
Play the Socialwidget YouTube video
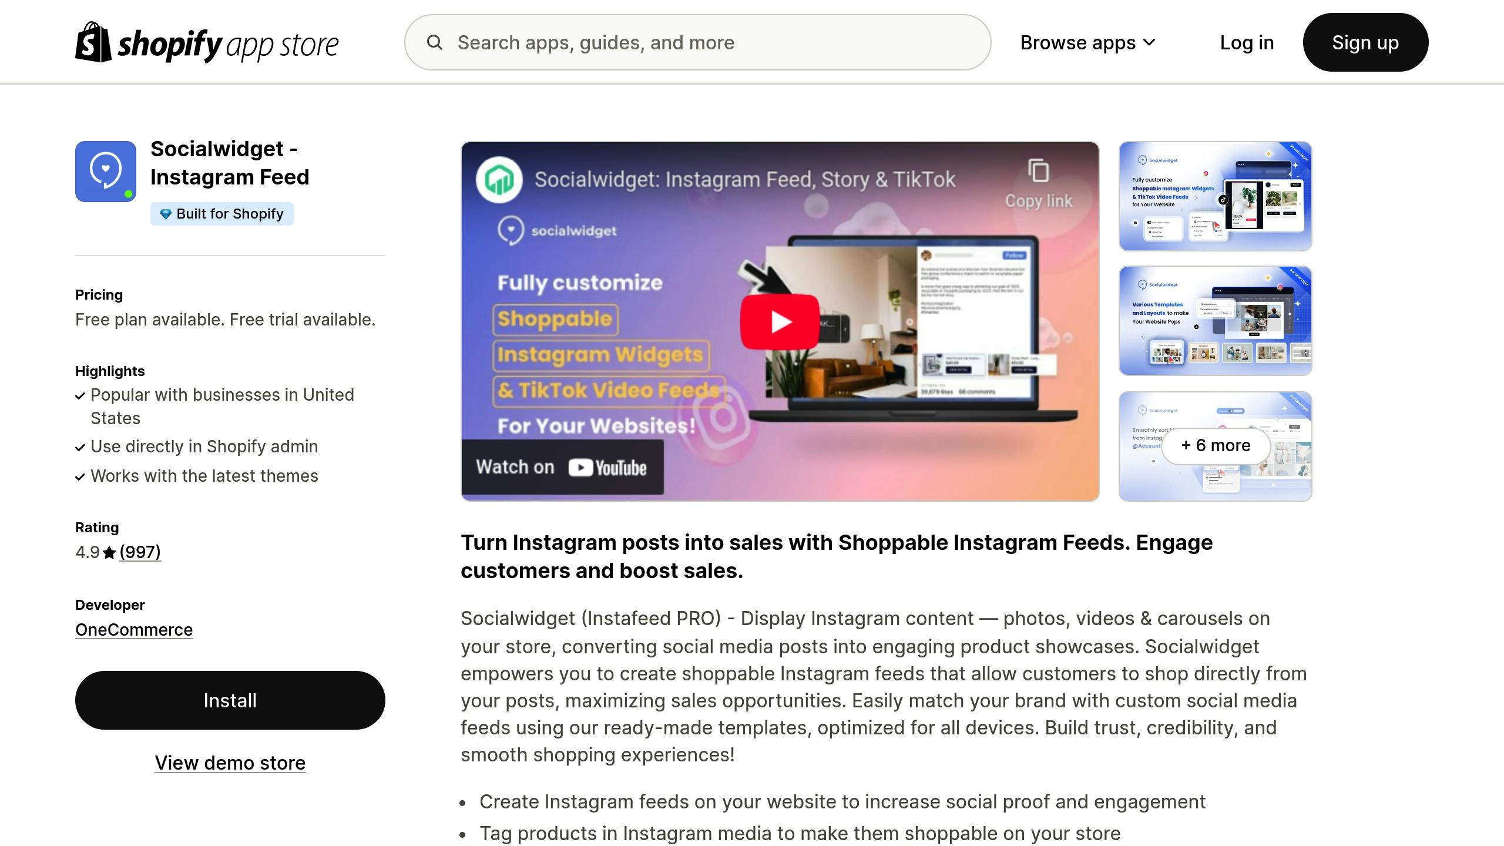(x=780, y=322)
